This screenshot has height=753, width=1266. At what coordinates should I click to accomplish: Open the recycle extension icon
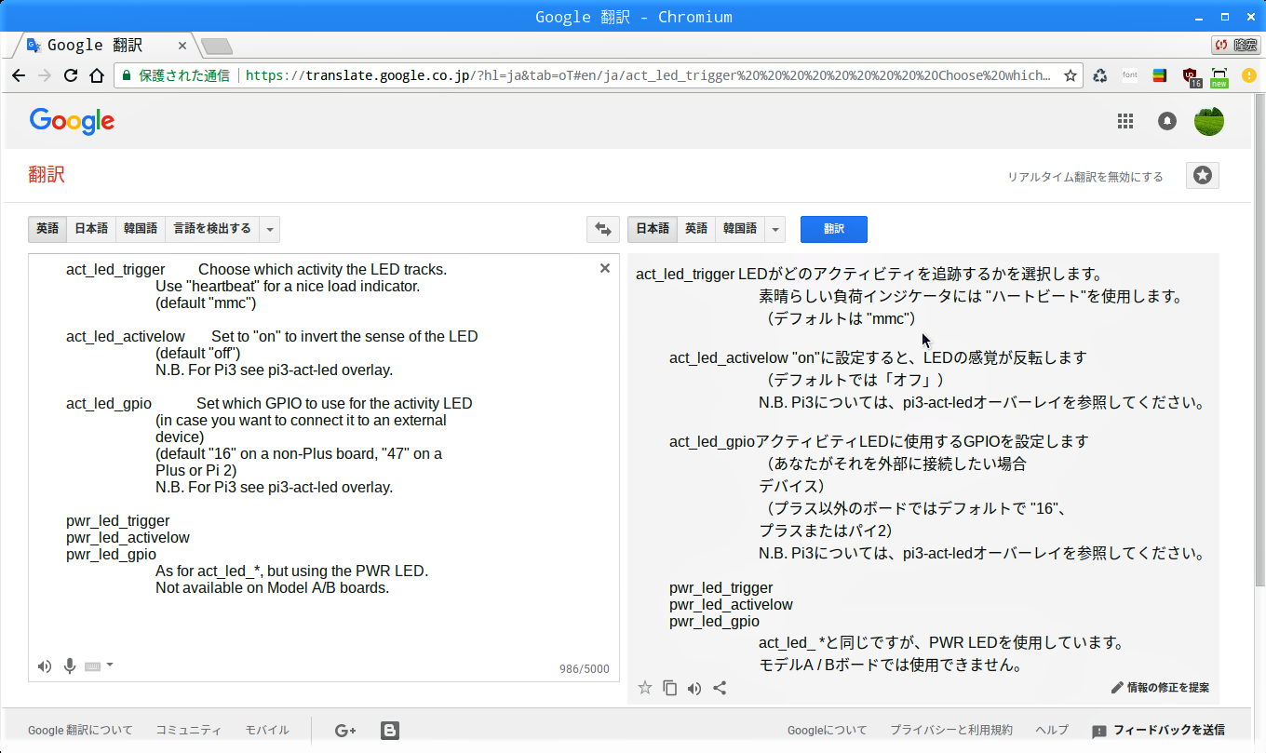(x=1100, y=75)
